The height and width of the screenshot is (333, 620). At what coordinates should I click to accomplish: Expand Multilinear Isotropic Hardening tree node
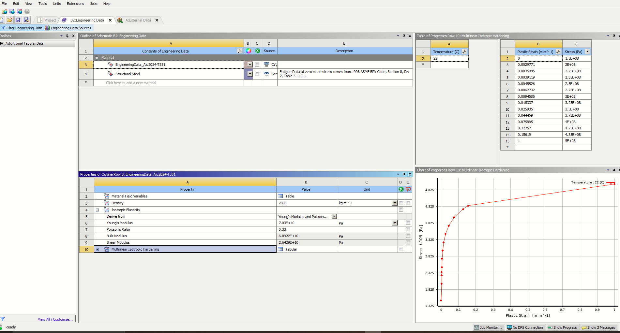point(97,249)
